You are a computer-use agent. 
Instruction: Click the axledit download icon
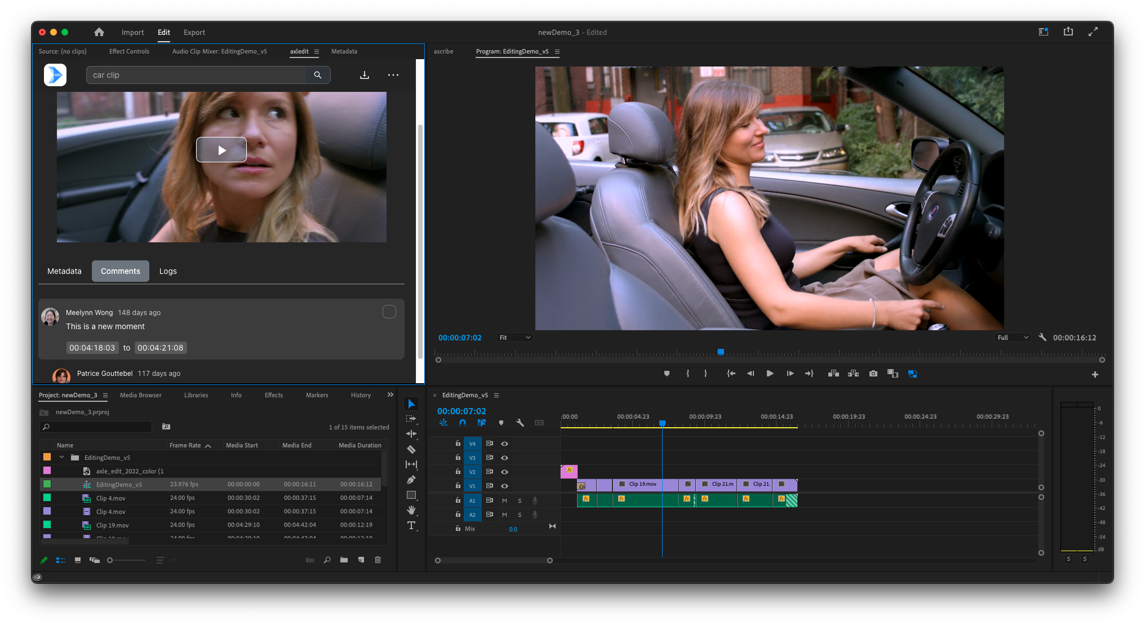(365, 75)
